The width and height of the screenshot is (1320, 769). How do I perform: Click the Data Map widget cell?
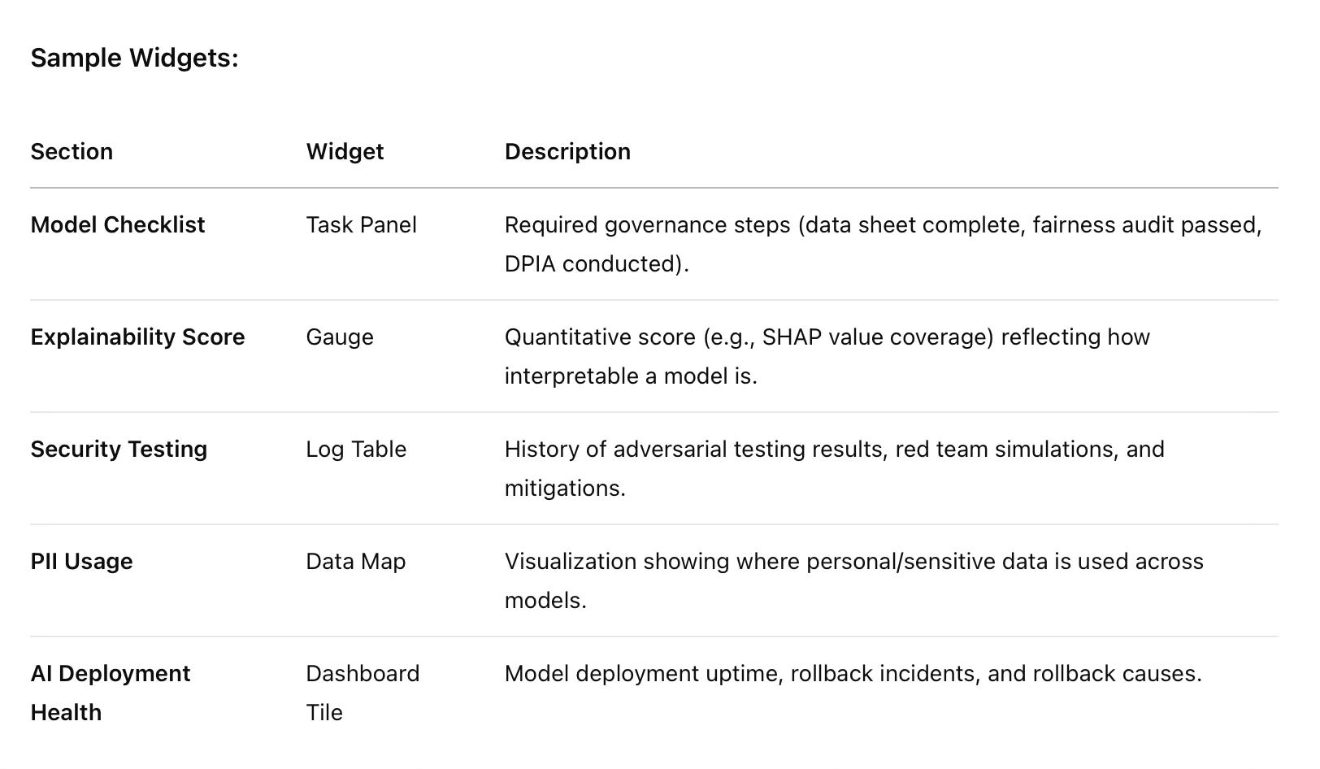355,561
